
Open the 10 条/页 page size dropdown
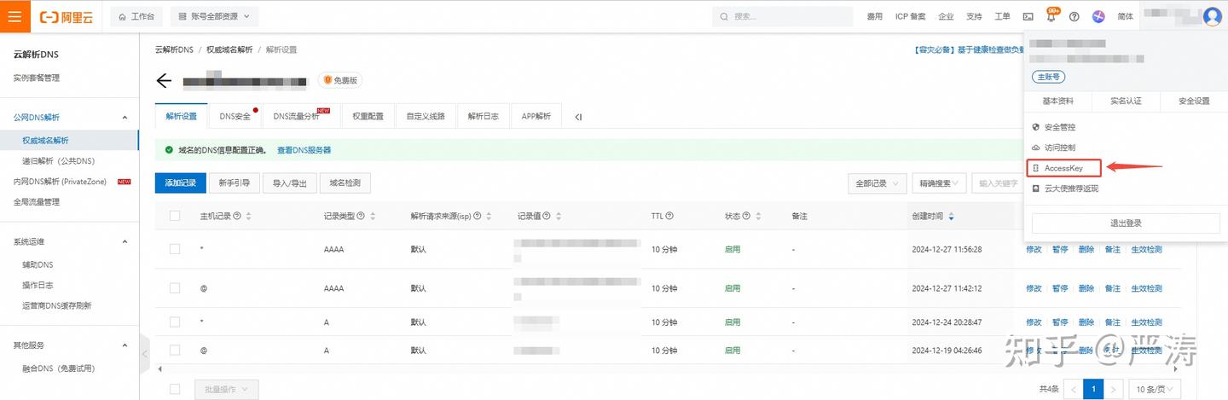click(1155, 389)
